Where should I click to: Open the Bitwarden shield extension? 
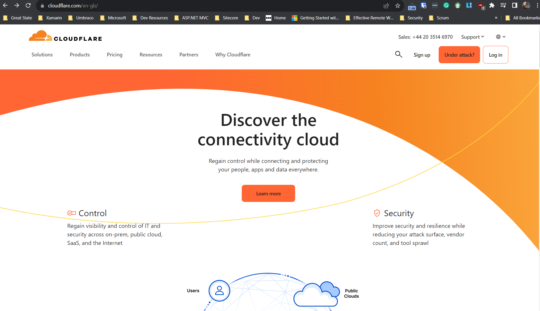click(x=424, y=5)
